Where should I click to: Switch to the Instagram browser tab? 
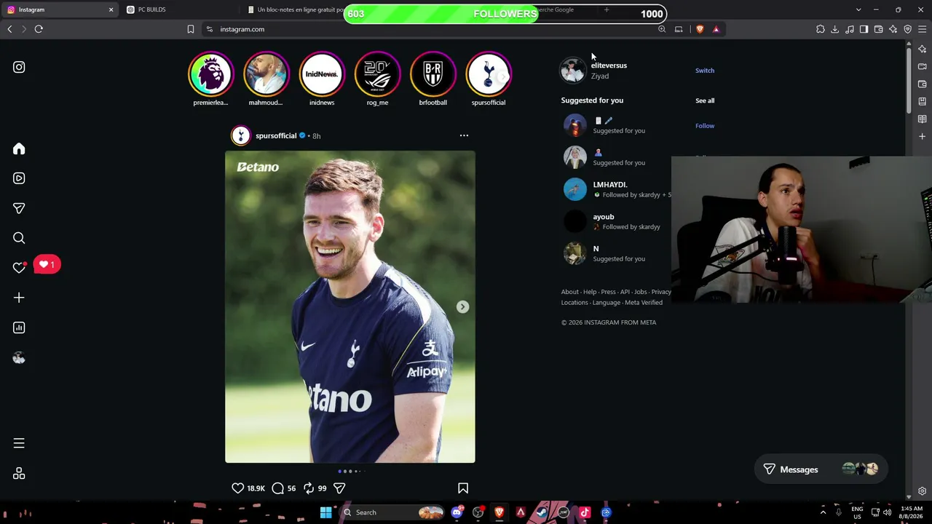[58, 9]
